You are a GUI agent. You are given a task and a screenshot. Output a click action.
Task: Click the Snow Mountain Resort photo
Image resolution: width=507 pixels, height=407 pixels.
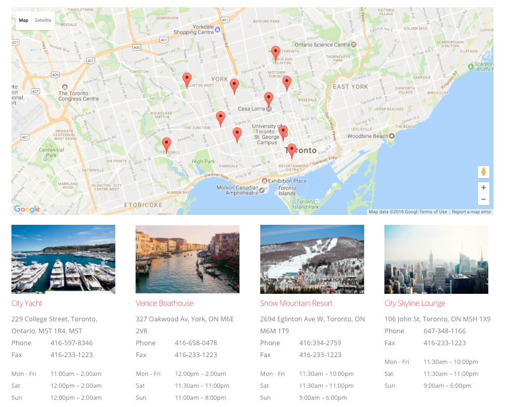pyautogui.click(x=312, y=260)
